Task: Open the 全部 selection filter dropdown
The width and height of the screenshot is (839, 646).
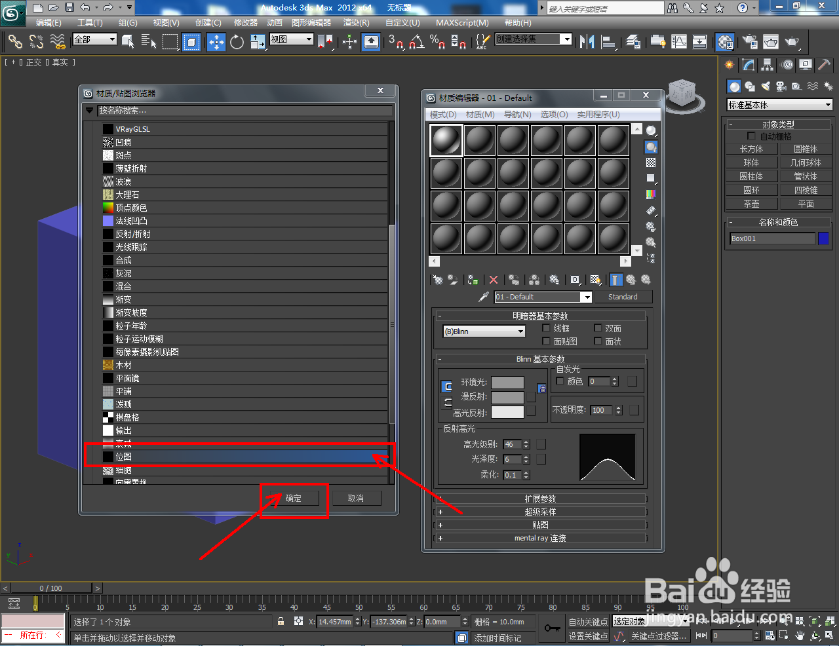Action: tap(94, 39)
